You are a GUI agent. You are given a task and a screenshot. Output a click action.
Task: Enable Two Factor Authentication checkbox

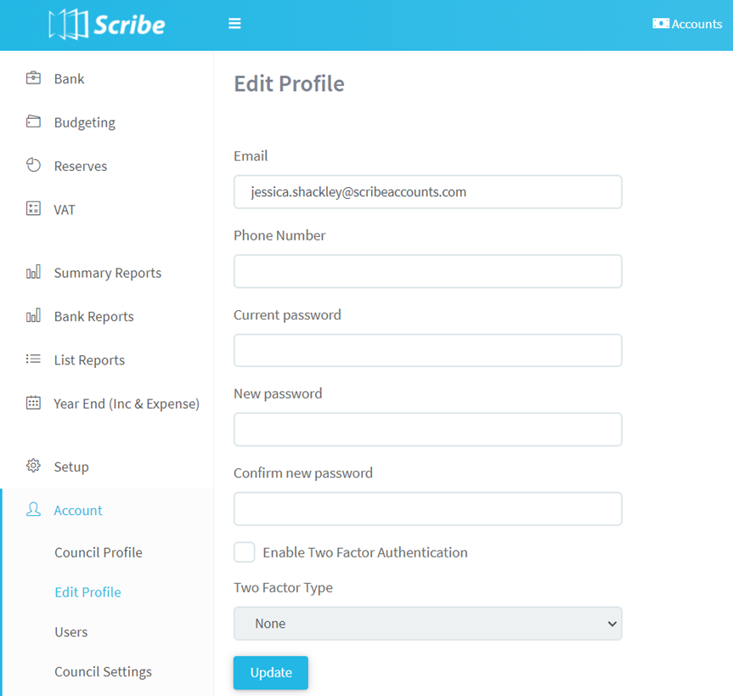pyautogui.click(x=244, y=552)
